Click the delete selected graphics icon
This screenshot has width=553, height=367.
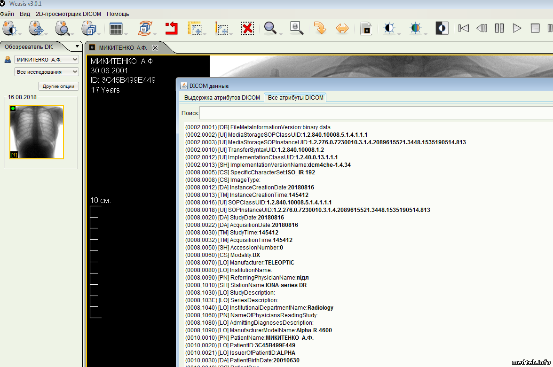(247, 29)
